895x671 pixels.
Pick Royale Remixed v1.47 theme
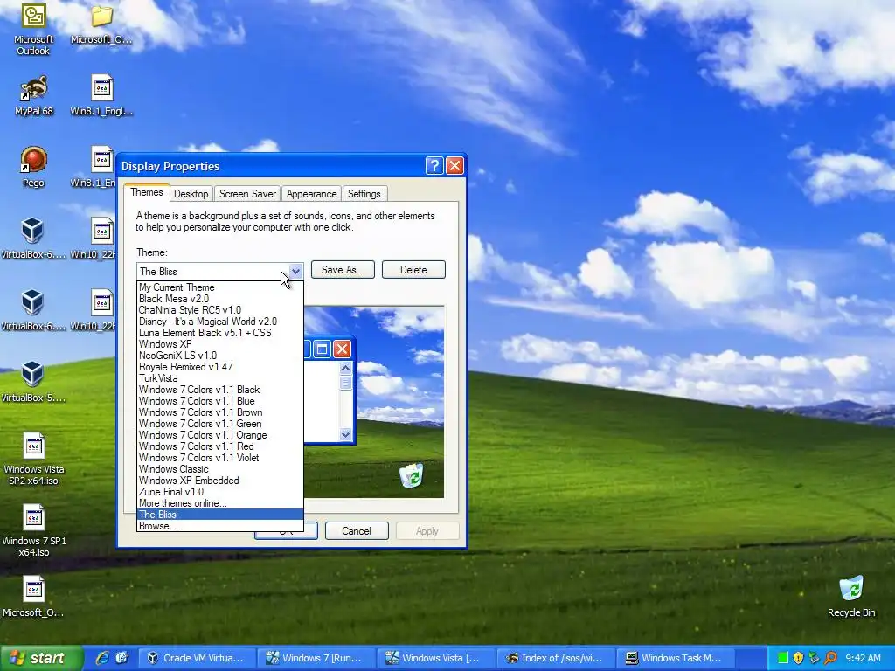tap(219, 367)
